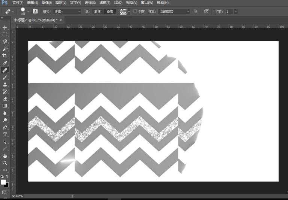This screenshot has height=200, width=288.
Task: Activate the Hand tool
Action: pos(5,156)
